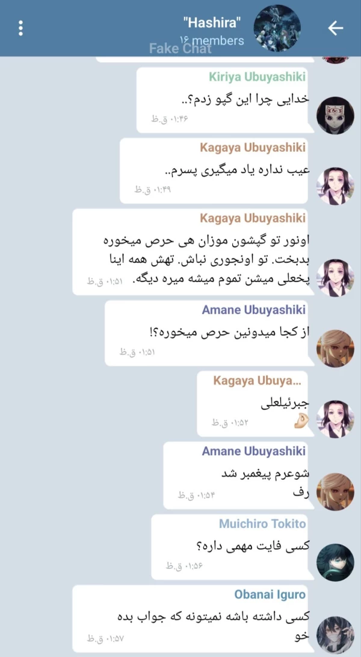Tap Kagaya's avatar beside the 01:52 message

[x=335, y=419]
